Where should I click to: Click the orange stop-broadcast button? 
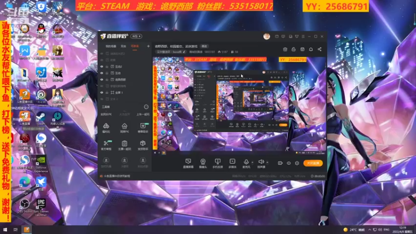point(313,163)
